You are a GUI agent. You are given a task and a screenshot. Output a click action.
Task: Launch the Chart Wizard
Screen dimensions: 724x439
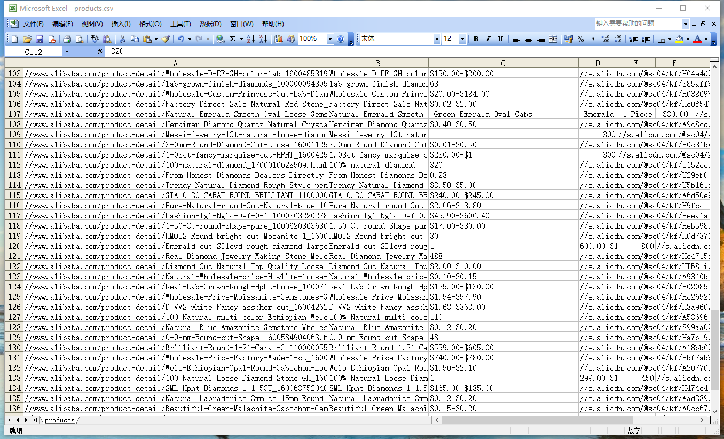click(x=278, y=39)
